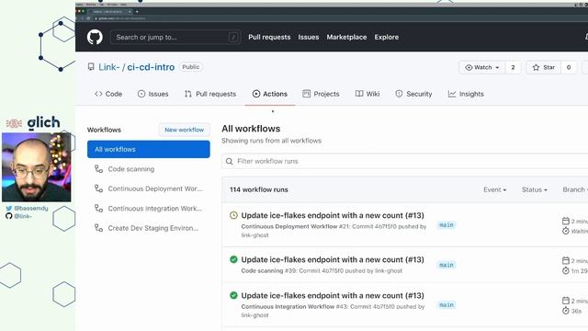
Task: Switch to the Security tab
Action: 413,94
